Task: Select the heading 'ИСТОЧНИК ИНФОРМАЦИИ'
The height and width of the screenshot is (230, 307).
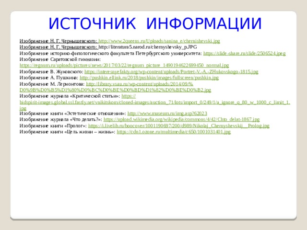Action: 155,23
